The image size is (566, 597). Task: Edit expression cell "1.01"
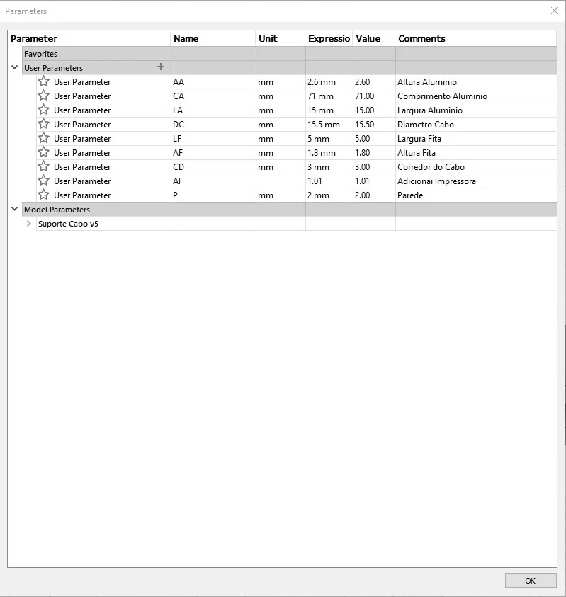(x=329, y=181)
